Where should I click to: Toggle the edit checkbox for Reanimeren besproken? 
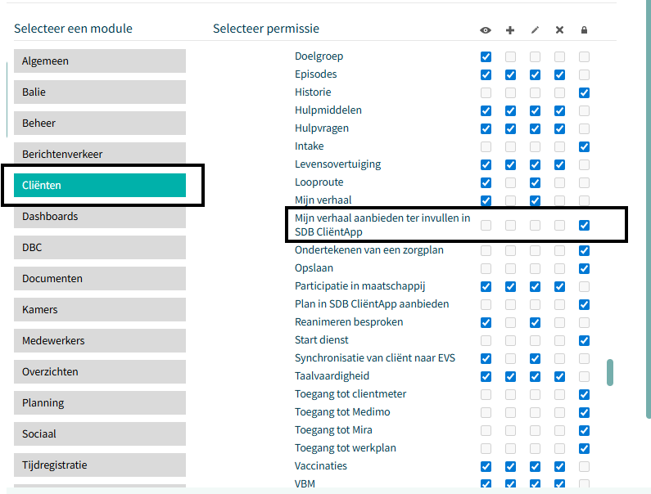click(535, 322)
